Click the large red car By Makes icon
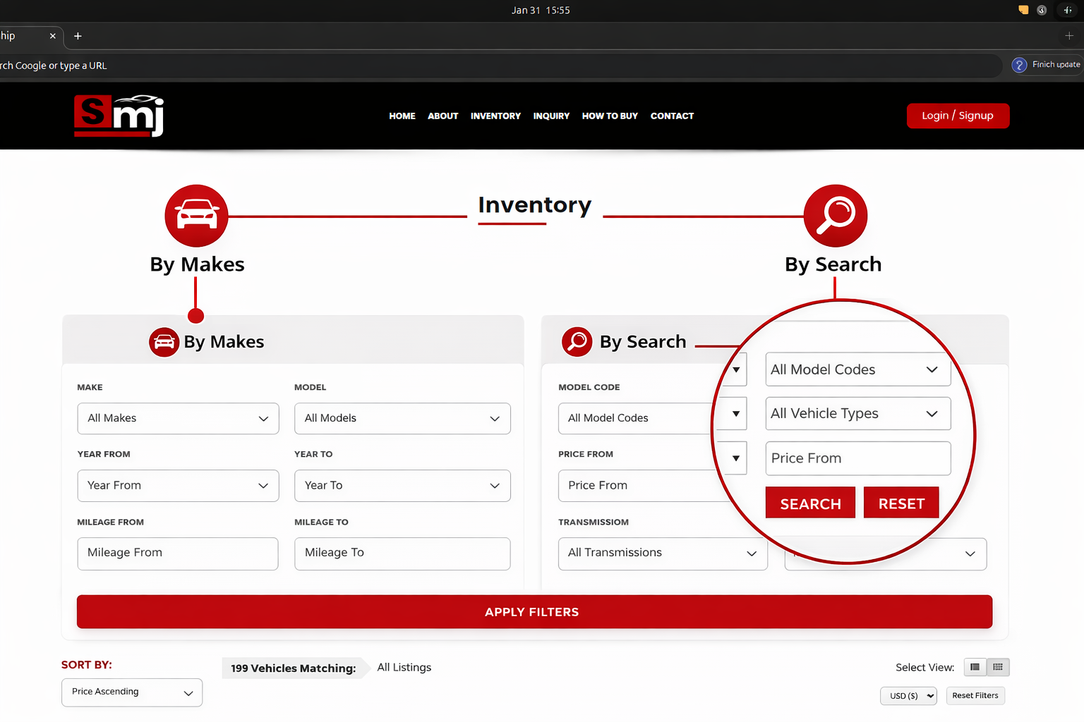Image resolution: width=1084 pixels, height=722 pixels. pyautogui.click(x=196, y=216)
